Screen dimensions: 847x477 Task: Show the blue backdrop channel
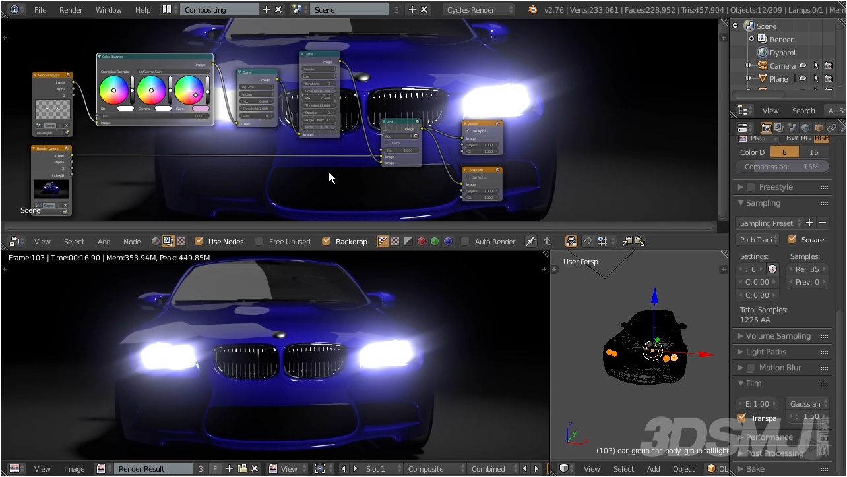(x=448, y=242)
